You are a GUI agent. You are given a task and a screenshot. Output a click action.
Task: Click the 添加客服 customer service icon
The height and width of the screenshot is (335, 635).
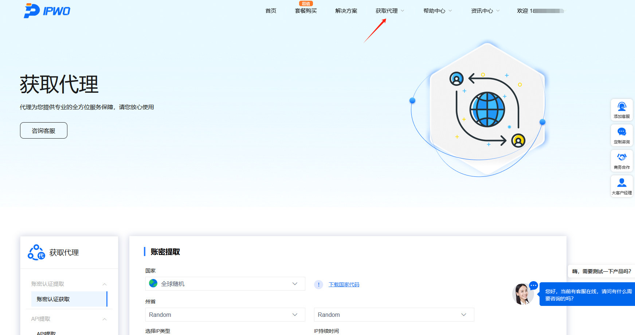622,109
